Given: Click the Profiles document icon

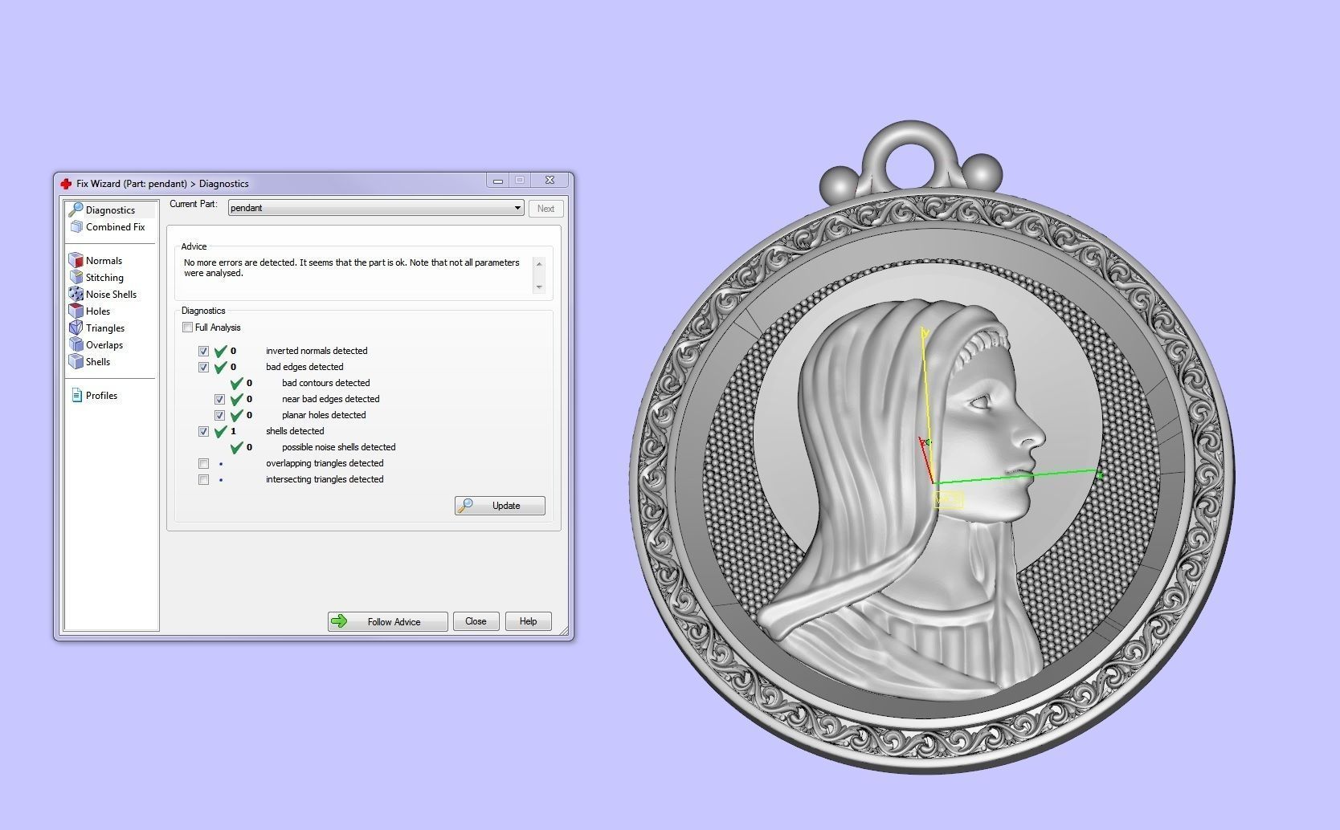Looking at the screenshot, I should click(x=76, y=395).
